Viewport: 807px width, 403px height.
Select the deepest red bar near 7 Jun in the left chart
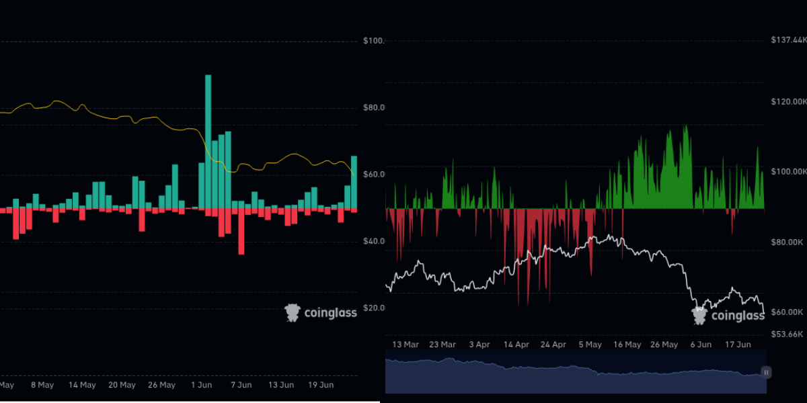tap(241, 232)
